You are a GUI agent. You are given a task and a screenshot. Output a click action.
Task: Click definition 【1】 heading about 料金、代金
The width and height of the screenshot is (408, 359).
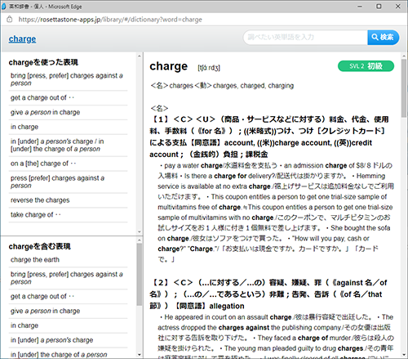269,137
